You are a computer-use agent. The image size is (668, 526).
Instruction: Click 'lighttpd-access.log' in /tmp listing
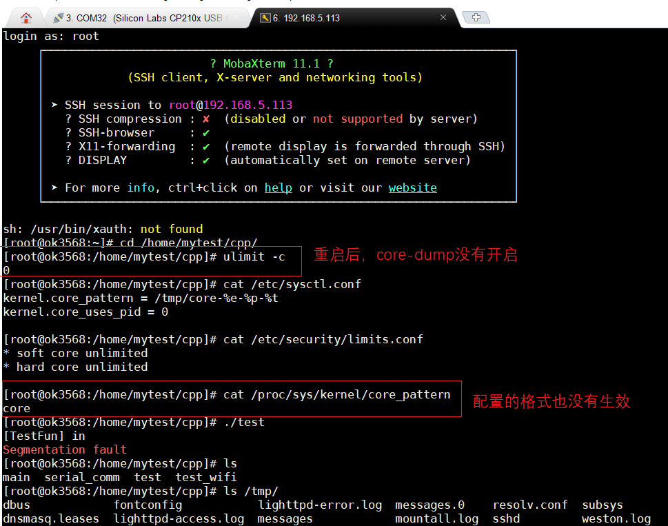coord(179,518)
